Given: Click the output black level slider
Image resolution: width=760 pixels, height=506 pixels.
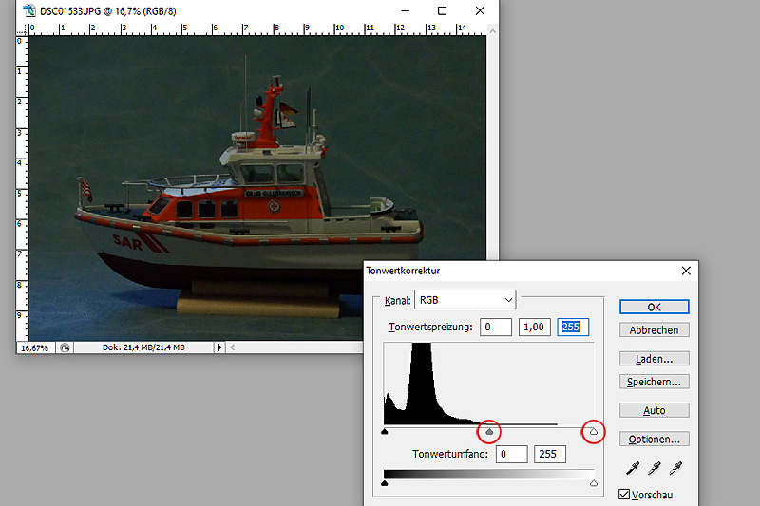Looking at the screenshot, I should [385, 483].
